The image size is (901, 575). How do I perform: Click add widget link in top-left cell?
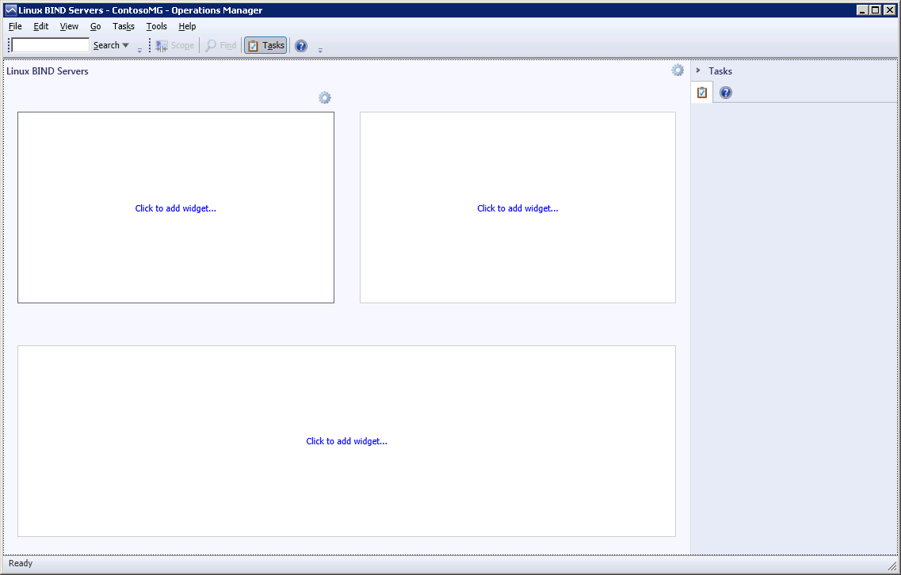point(175,208)
